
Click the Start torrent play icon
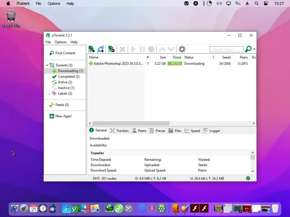point(133,49)
